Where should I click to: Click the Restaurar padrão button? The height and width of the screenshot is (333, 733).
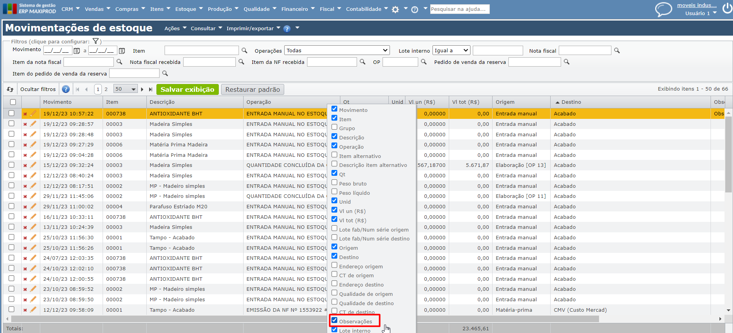coord(252,89)
